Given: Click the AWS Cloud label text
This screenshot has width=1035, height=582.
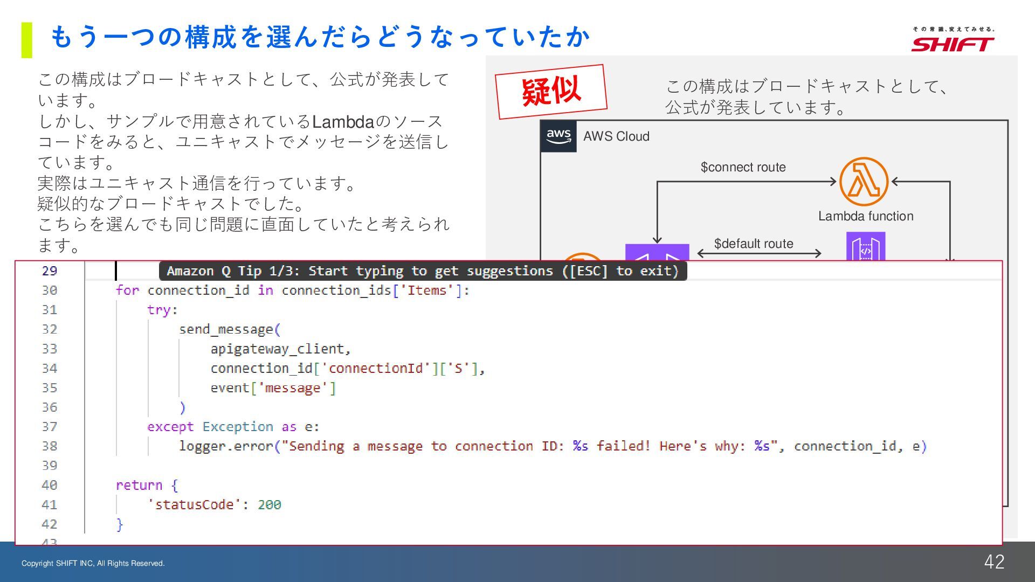Looking at the screenshot, I should 616,136.
